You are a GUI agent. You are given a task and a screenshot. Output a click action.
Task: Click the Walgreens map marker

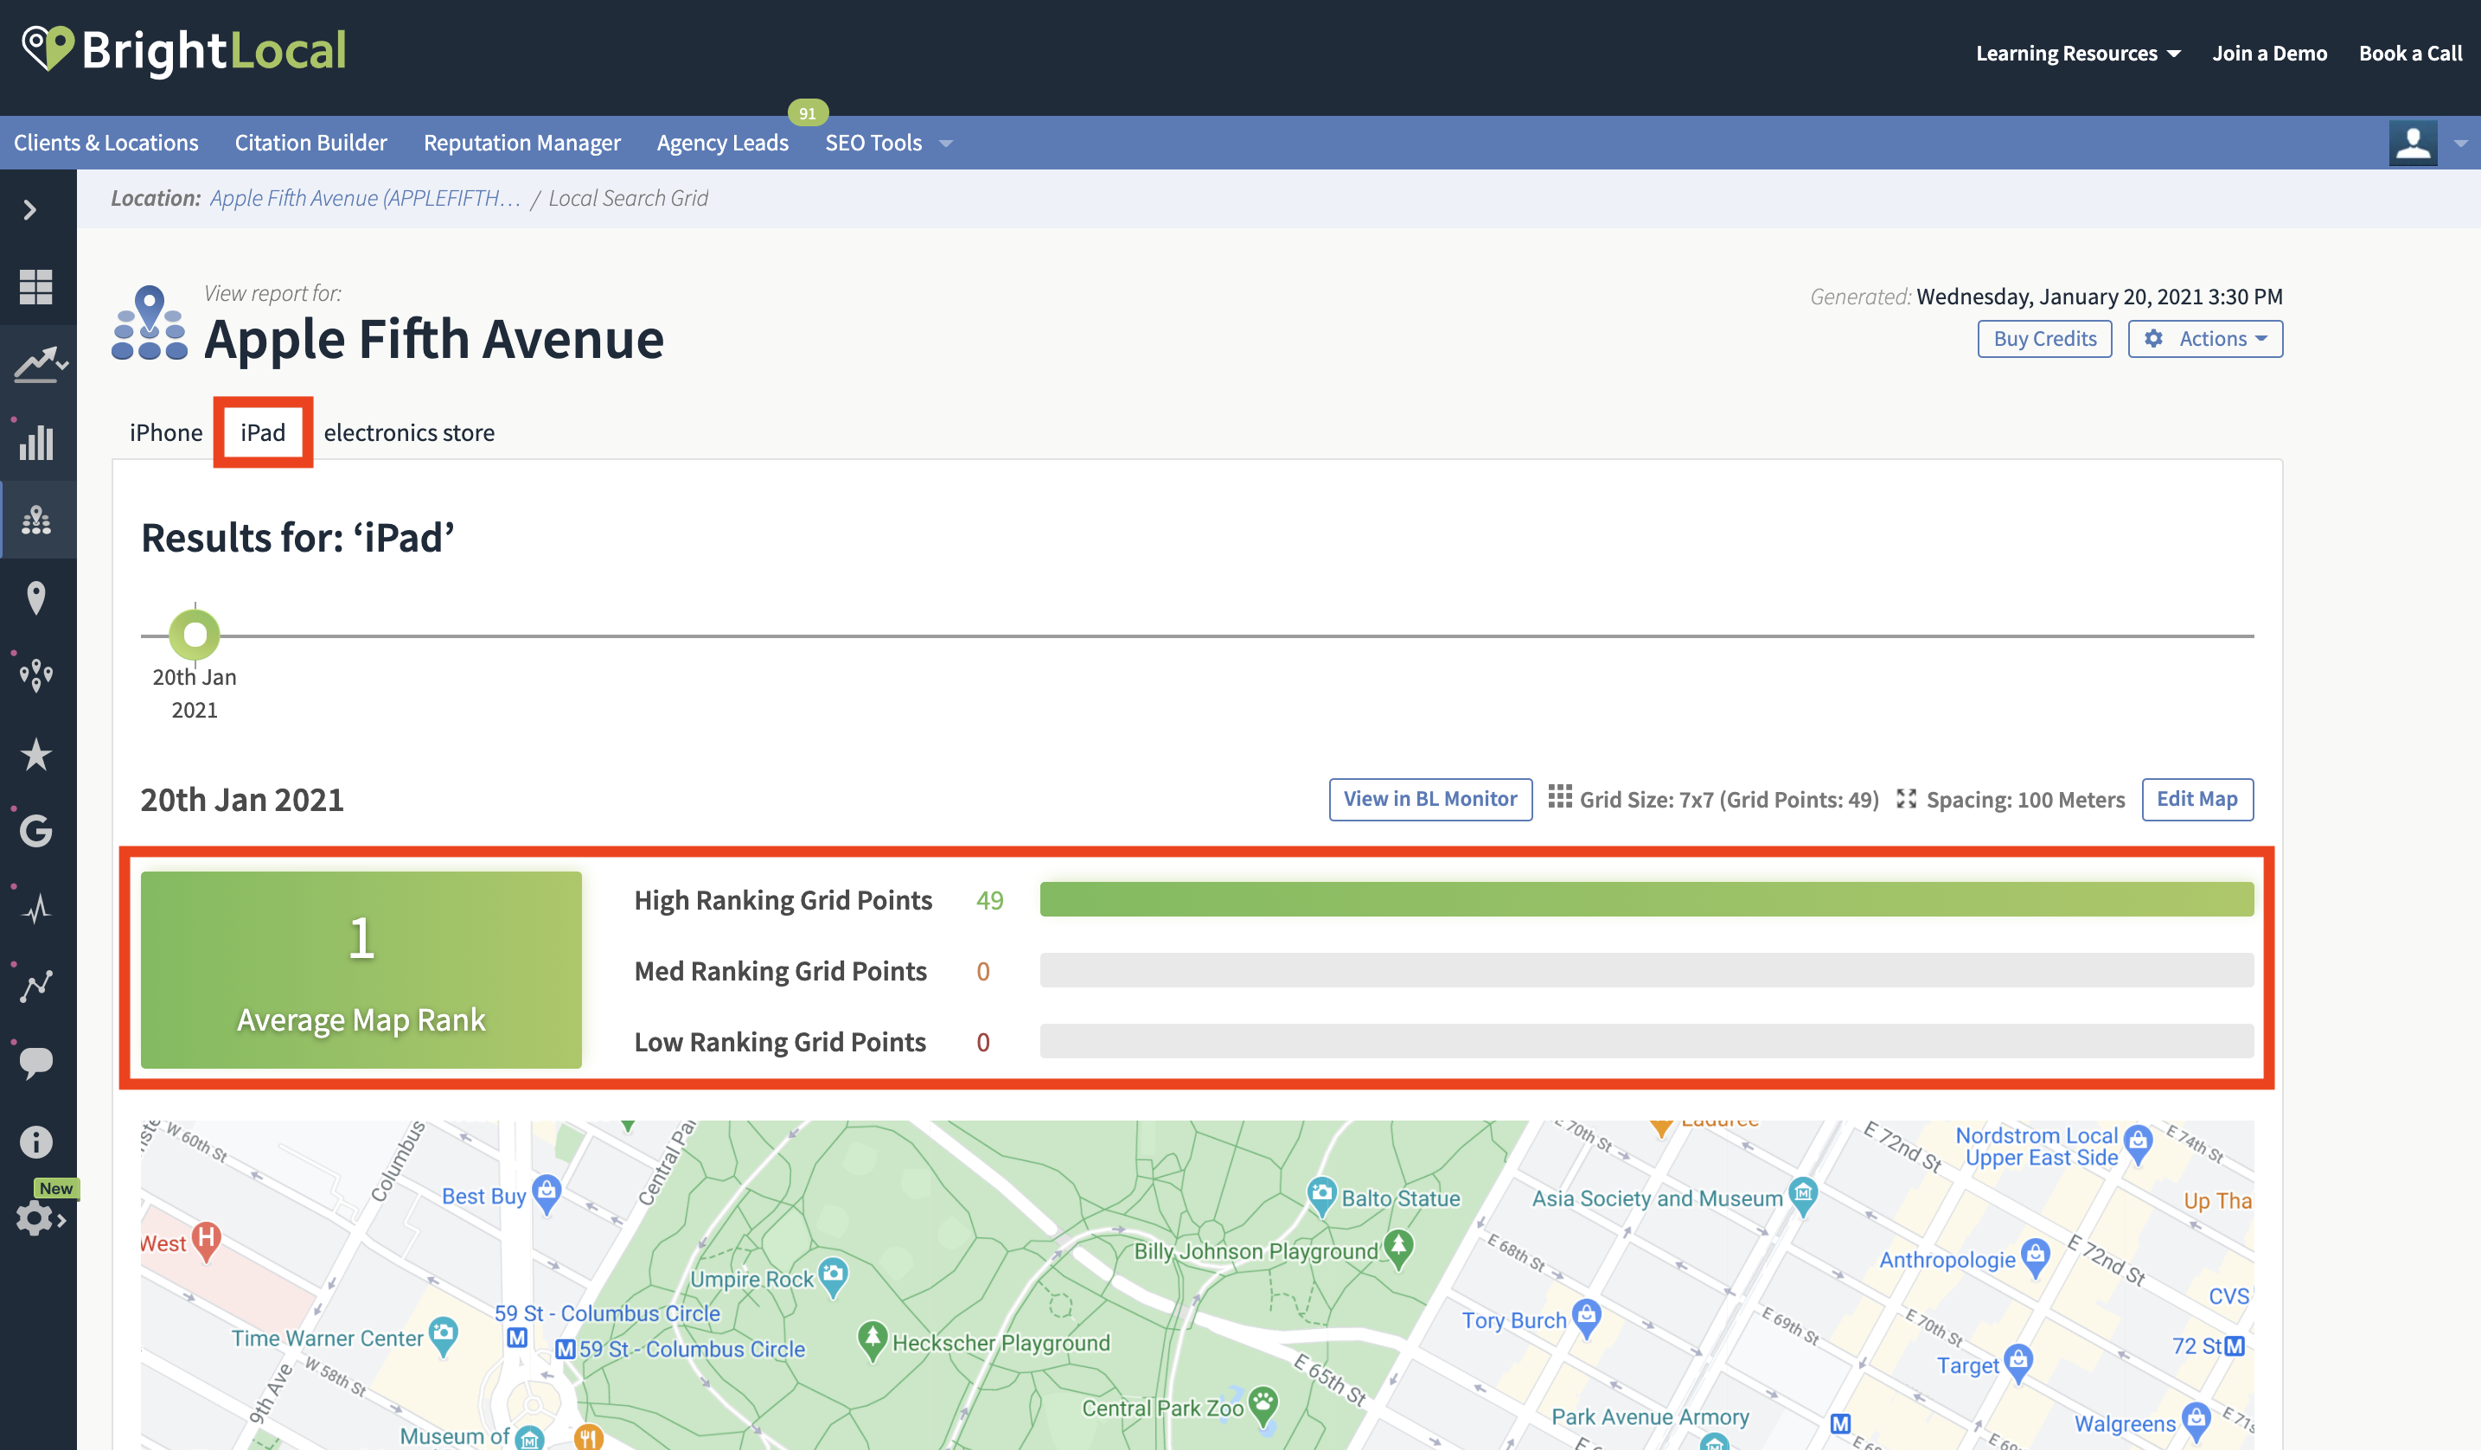[2196, 1422]
